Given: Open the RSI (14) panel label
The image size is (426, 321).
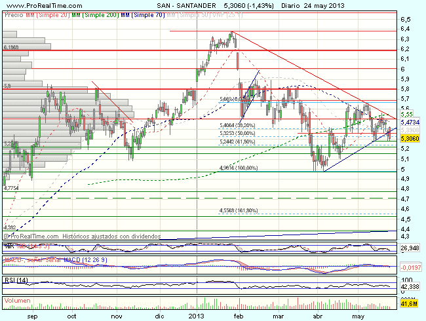Looking at the screenshot, I should point(14,280).
